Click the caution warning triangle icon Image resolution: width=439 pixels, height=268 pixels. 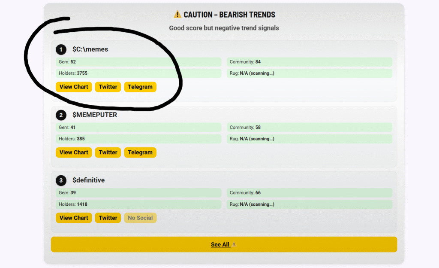tap(177, 15)
